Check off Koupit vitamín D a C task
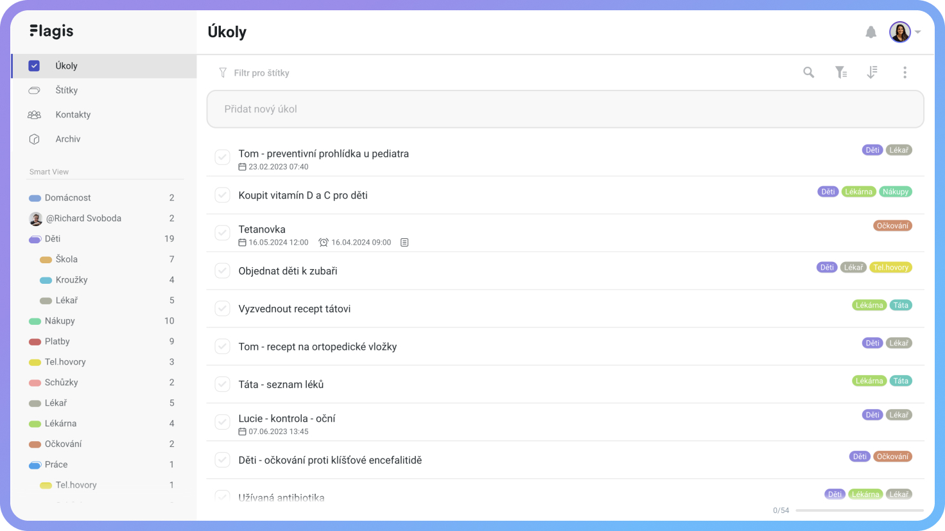The height and width of the screenshot is (531, 945). point(222,195)
